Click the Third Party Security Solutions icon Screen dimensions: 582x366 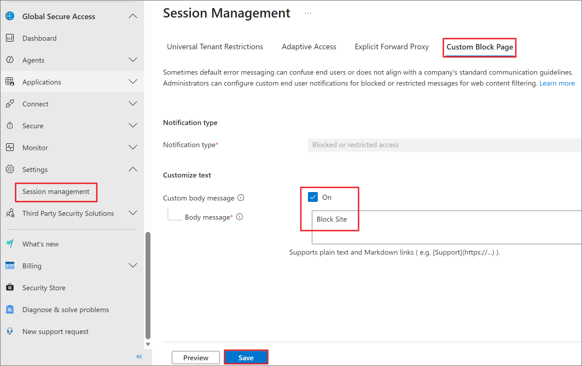pyautogui.click(x=10, y=213)
